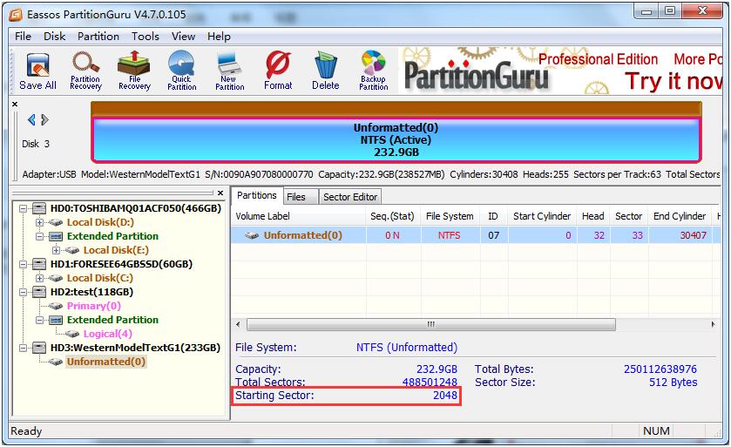Expand the Local Disk(E:) node
The image size is (731, 447).
pyautogui.click(x=57, y=250)
